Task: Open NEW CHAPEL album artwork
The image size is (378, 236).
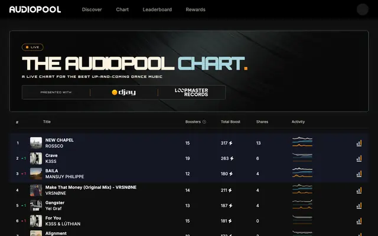Action: (x=36, y=143)
